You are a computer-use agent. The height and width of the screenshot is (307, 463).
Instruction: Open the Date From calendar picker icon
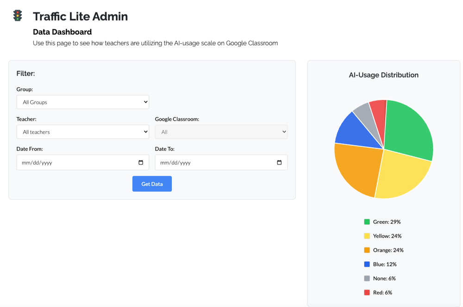tap(141, 162)
